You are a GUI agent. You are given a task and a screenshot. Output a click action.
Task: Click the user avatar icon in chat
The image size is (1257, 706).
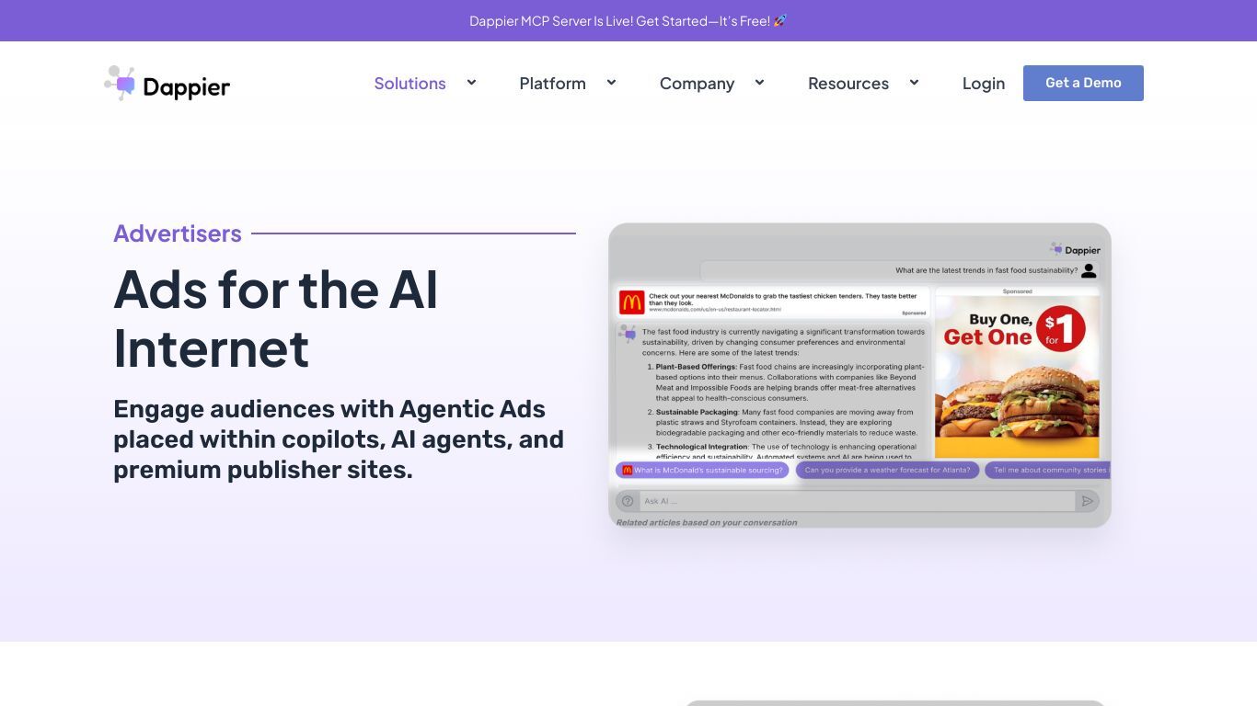click(x=1089, y=270)
